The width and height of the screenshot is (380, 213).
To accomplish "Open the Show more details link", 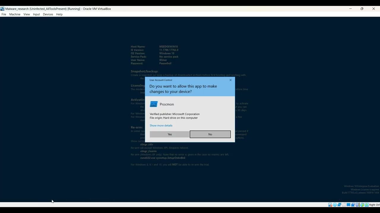I will pos(161,125).
